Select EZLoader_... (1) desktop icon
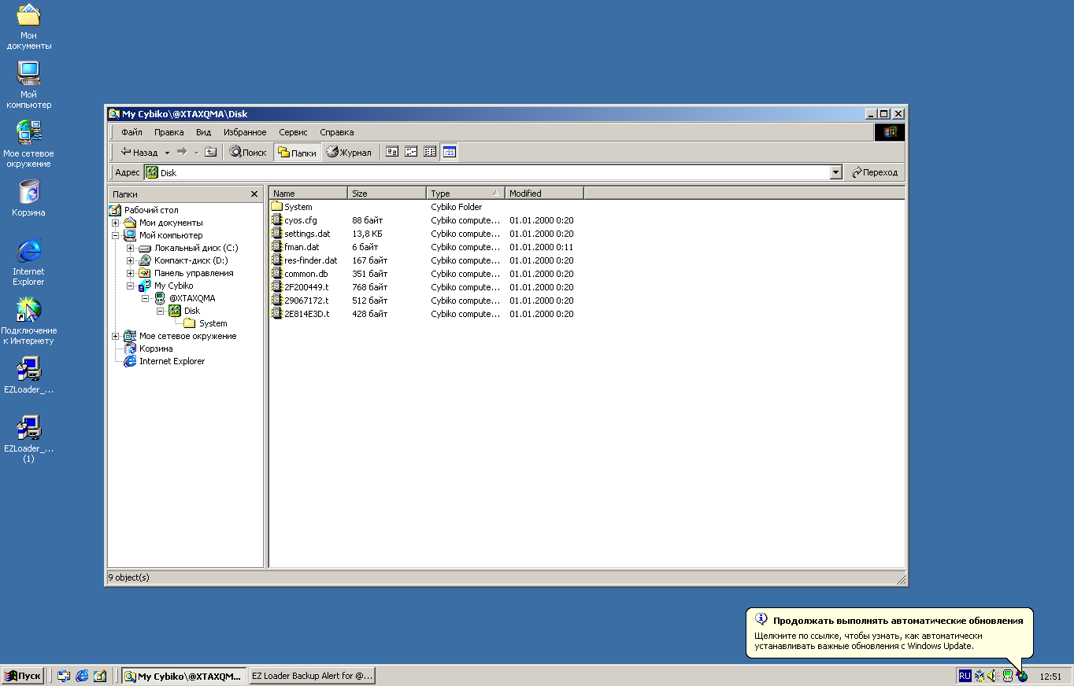The width and height of the screenshot is (1074, 686). (29, 439)
